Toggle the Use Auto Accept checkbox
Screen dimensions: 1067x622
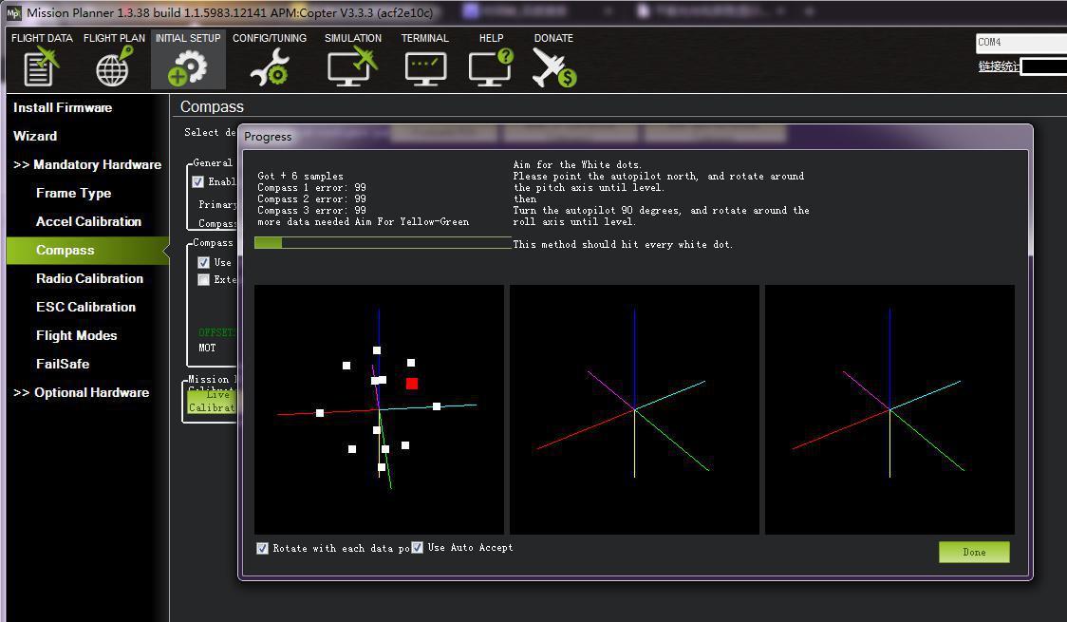pyautogui.click(x=417, y=548)
